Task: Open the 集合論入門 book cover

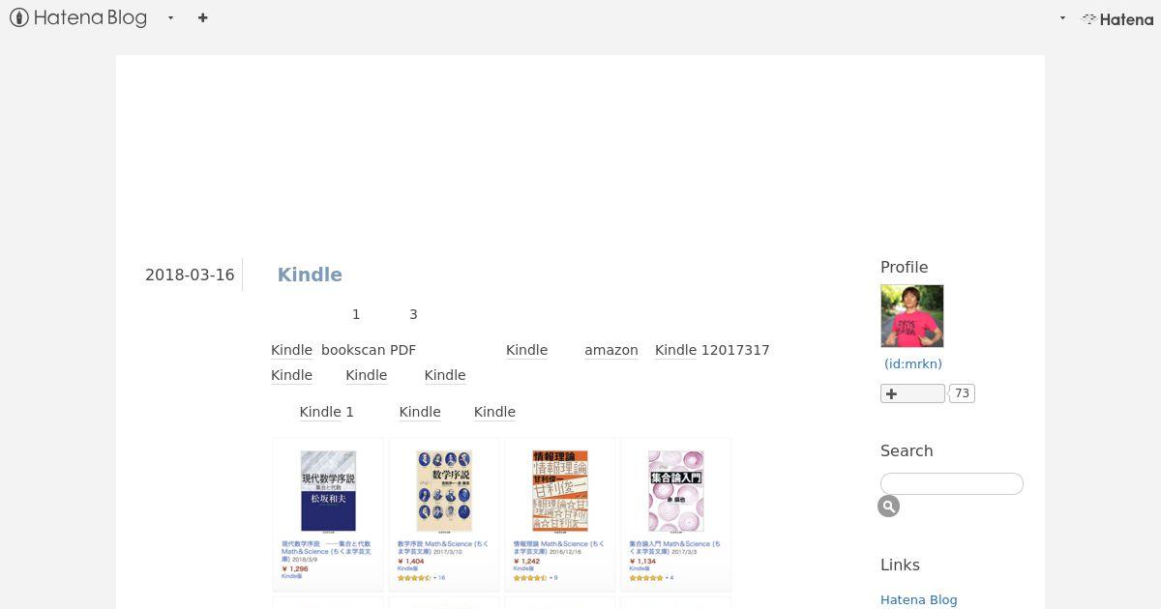Action: 676,491
